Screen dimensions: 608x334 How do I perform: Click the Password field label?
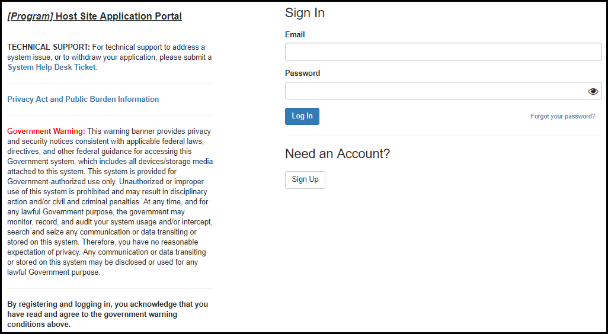(302, 73)
